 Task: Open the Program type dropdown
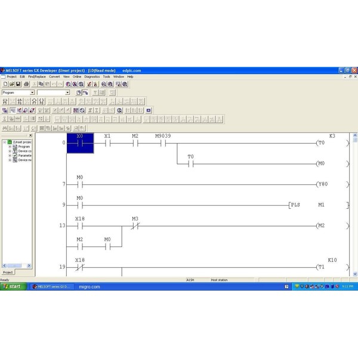32,92
